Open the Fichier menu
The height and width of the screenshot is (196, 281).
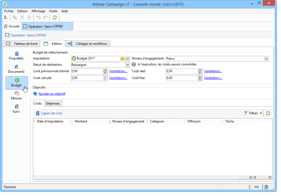pyautogui.click(x=9, y=11)
